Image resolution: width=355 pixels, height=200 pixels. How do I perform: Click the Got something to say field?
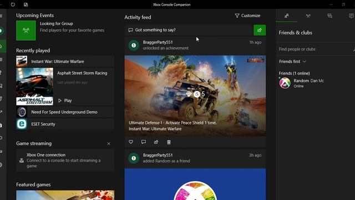(x=189, y=30)
